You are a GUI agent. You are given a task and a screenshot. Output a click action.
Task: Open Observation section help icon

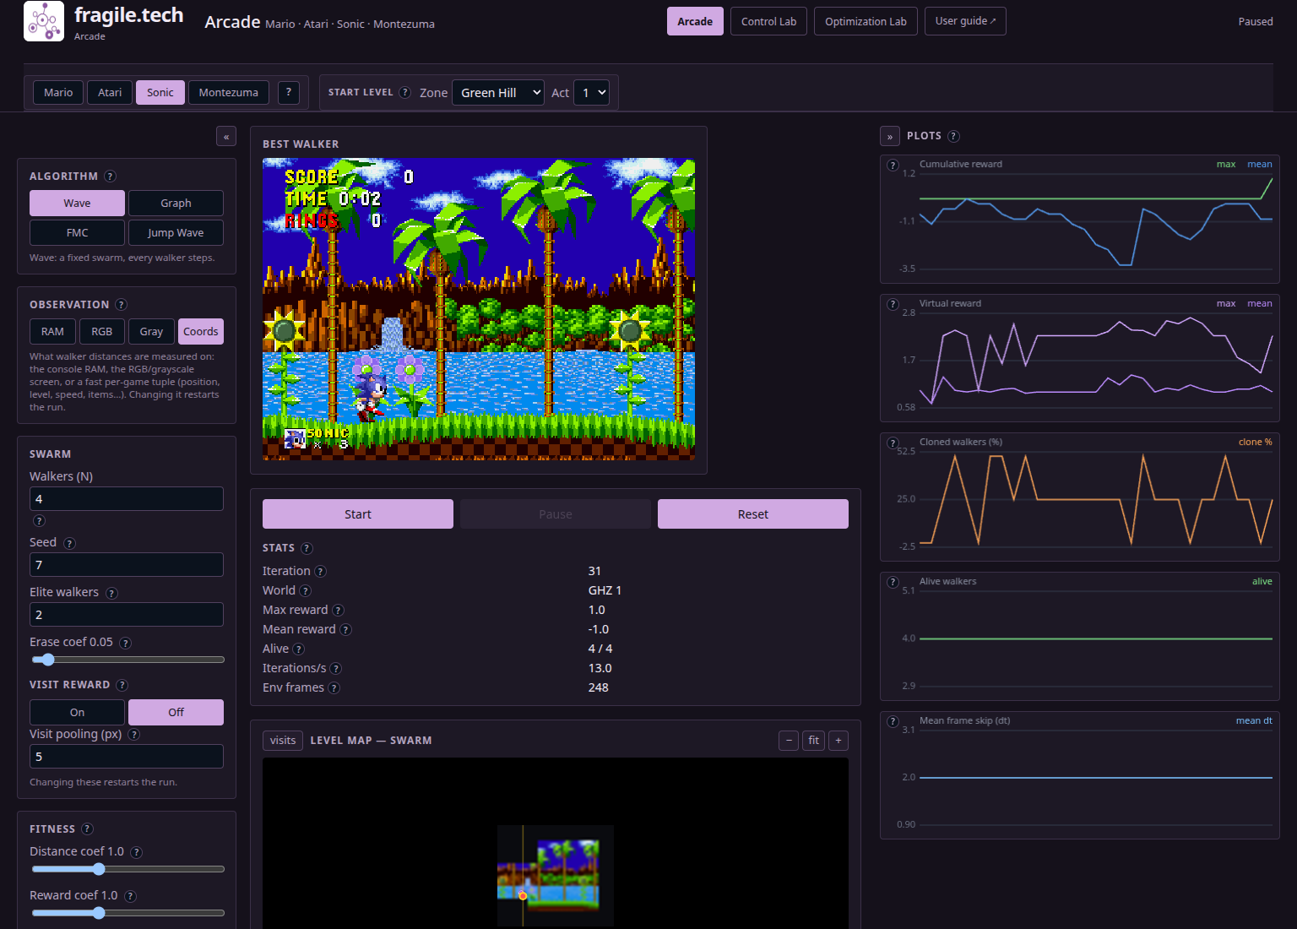tap(121, 304)
